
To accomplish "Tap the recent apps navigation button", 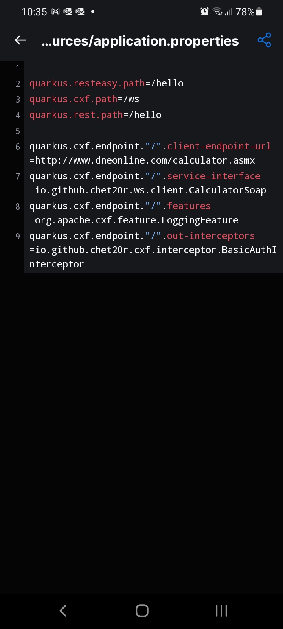I will (221, 611).
